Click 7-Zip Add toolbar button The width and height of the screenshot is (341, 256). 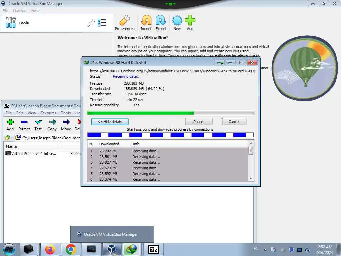tap(10, 125)
